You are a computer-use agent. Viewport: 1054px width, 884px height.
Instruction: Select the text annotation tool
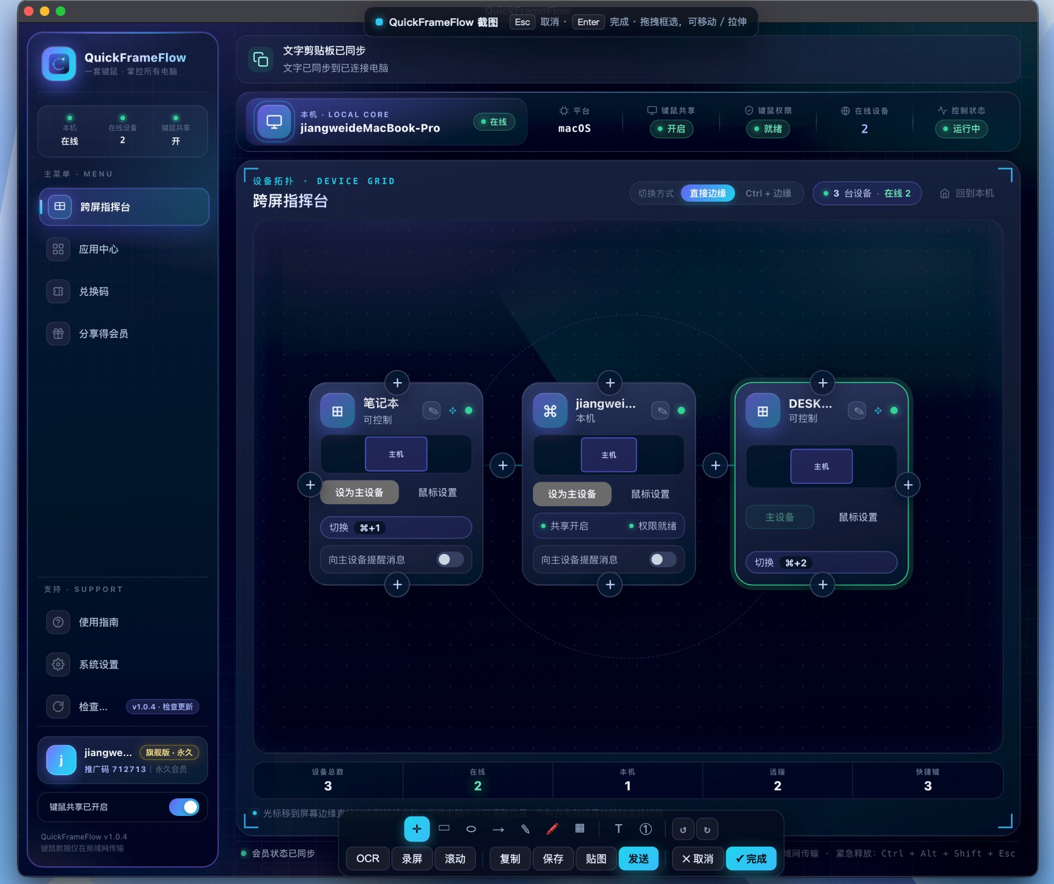point(619,829)
